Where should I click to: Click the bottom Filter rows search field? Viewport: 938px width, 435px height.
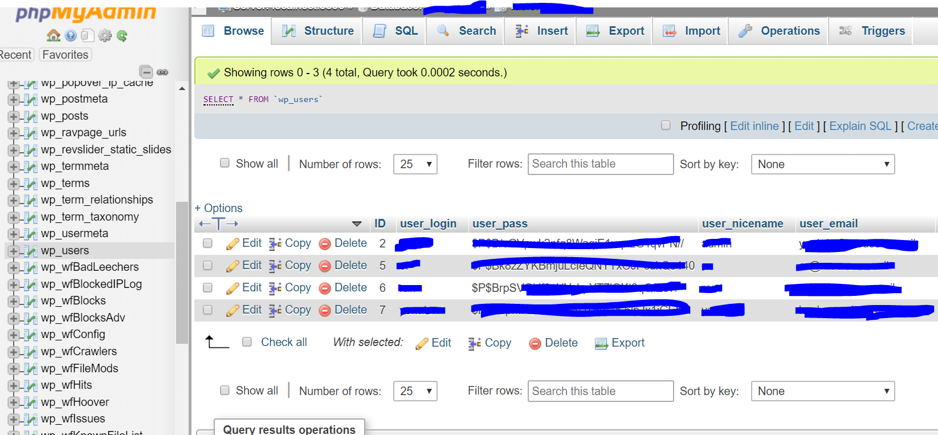tap(601, 391)
